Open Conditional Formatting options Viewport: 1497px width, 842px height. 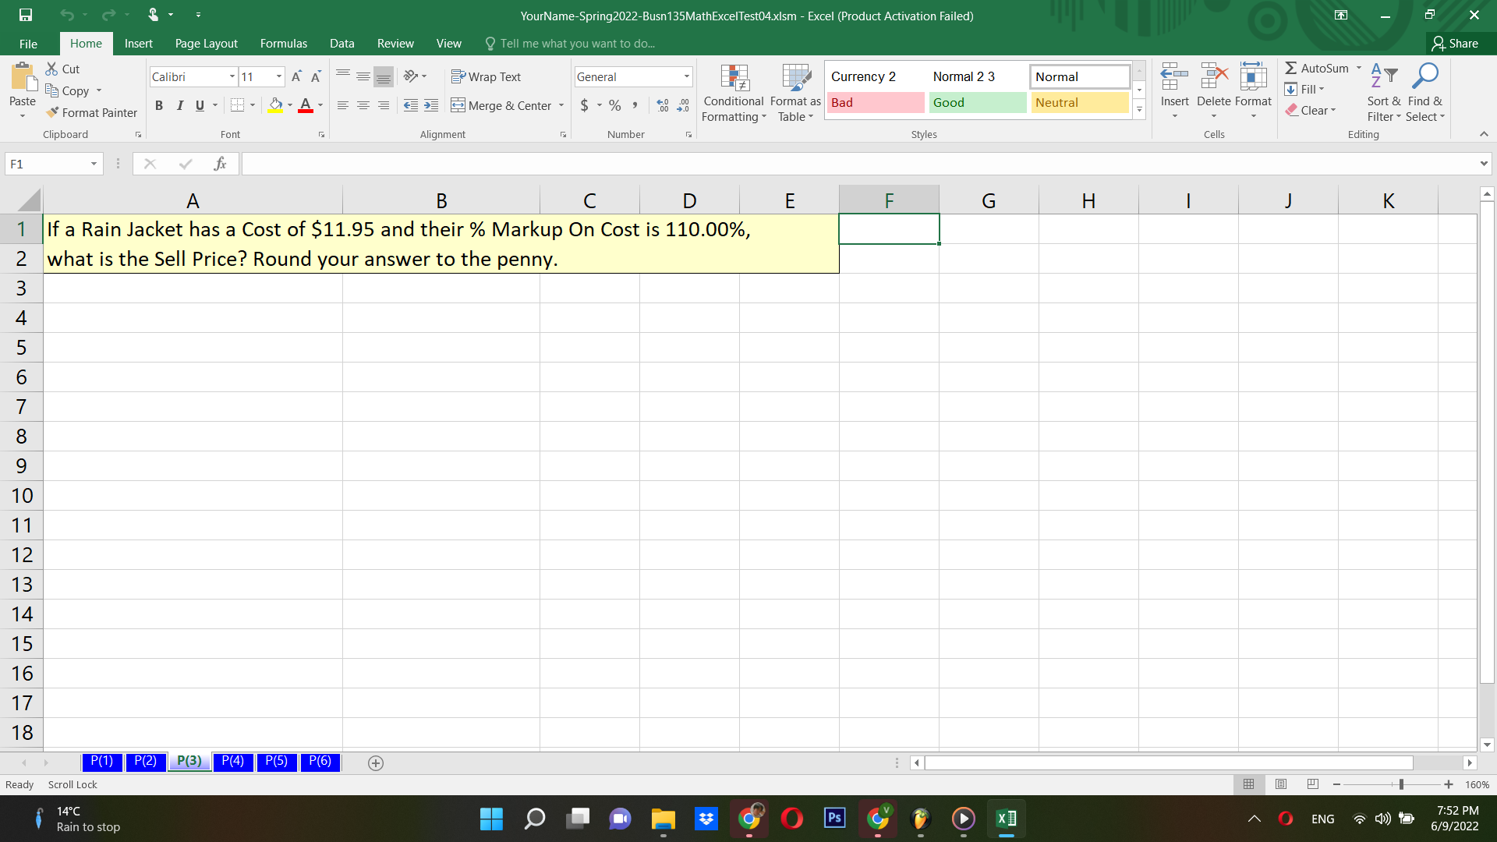click(733, 94)
